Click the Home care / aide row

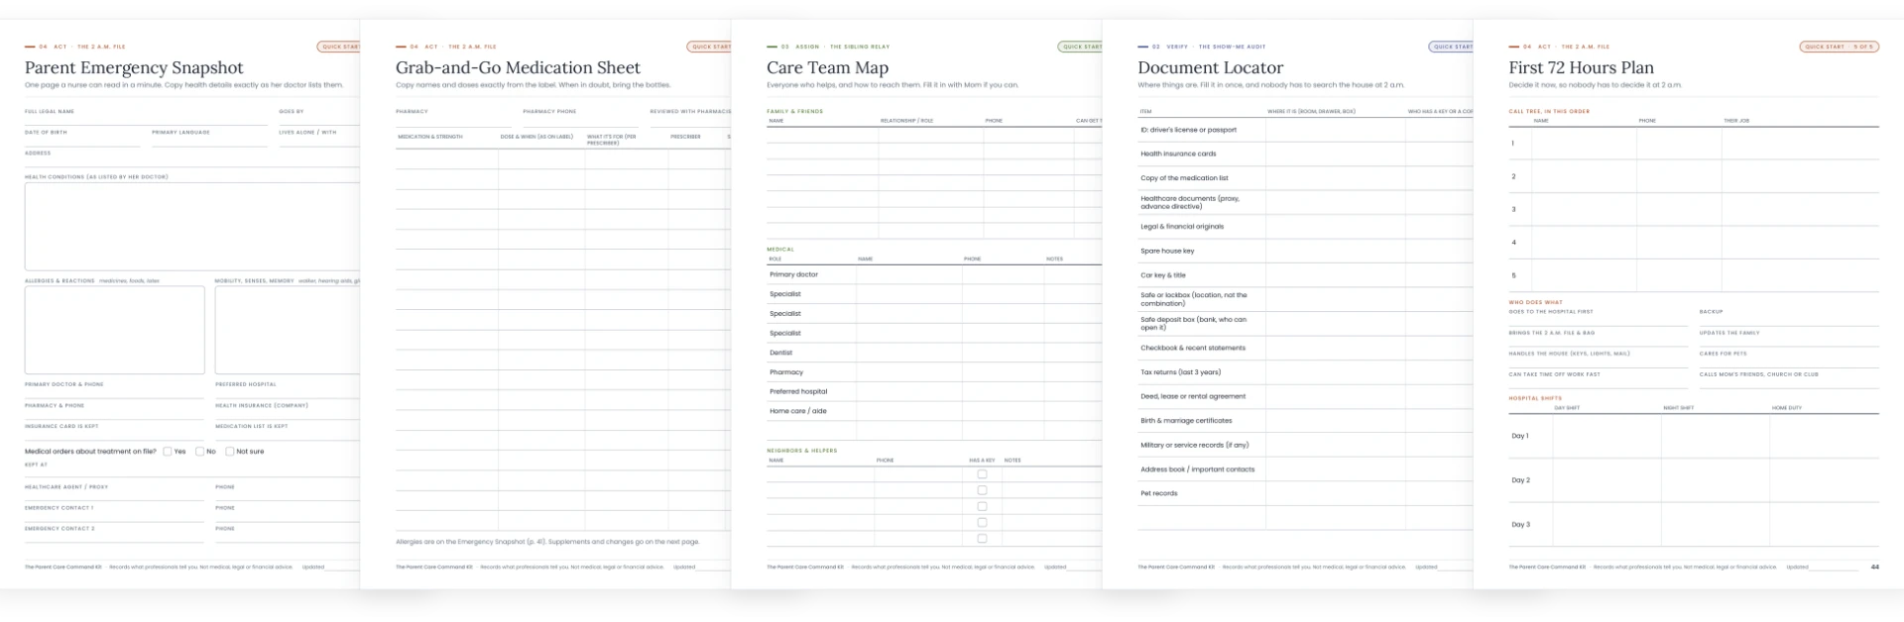934,411
